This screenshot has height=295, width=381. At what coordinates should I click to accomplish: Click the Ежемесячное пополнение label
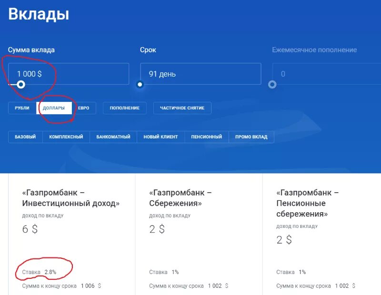point(314,50)
